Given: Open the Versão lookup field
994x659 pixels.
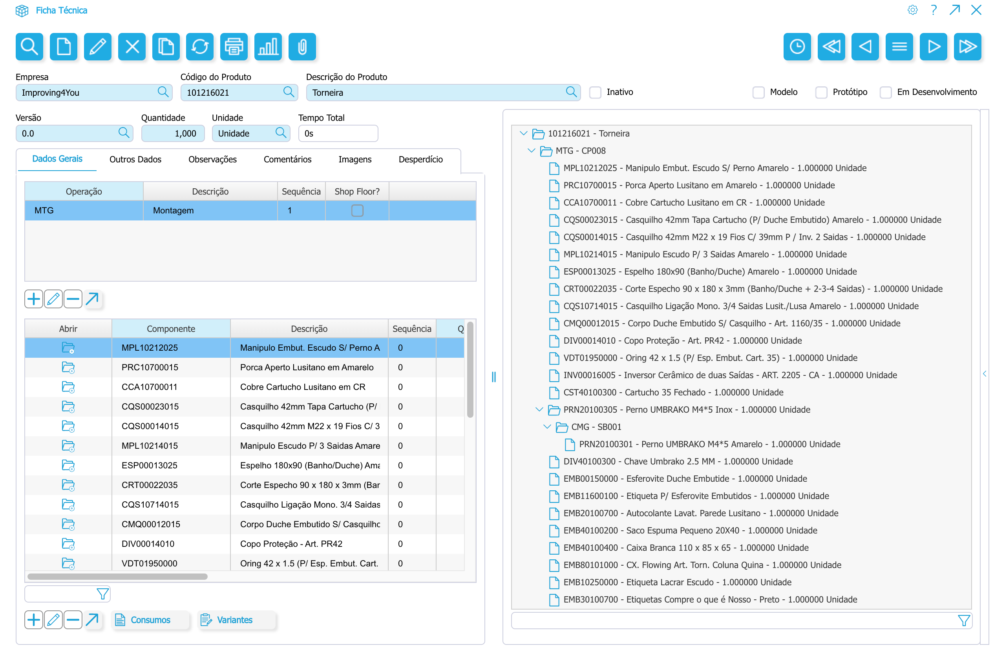Looking at the screenshot, I should click(x=124, y=133).
